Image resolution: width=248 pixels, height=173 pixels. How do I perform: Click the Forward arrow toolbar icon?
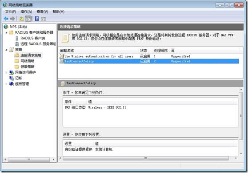[x=12, y=19]
